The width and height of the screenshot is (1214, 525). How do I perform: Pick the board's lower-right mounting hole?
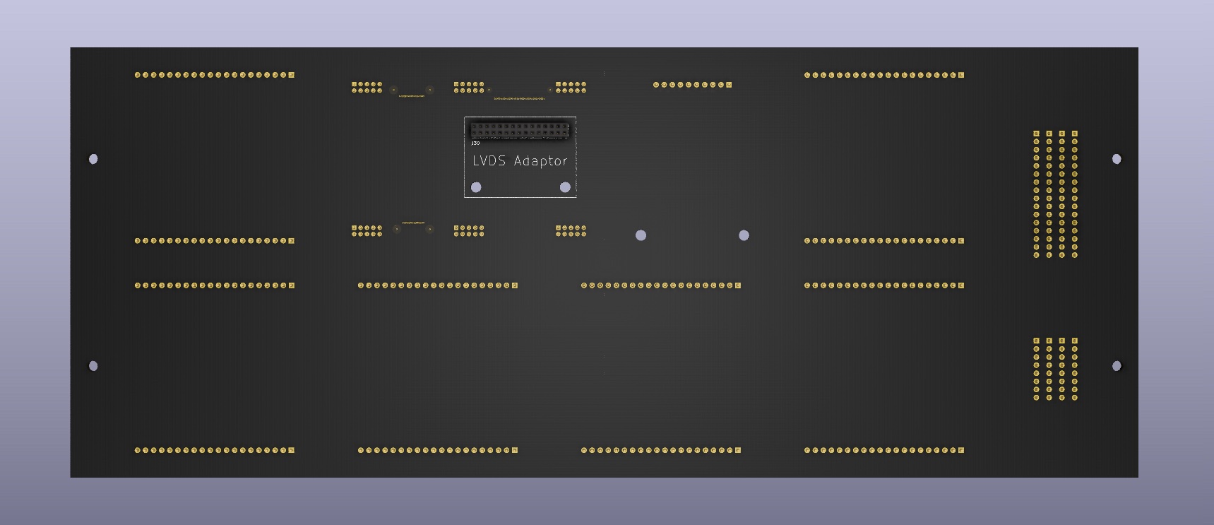pos(1117,366)
